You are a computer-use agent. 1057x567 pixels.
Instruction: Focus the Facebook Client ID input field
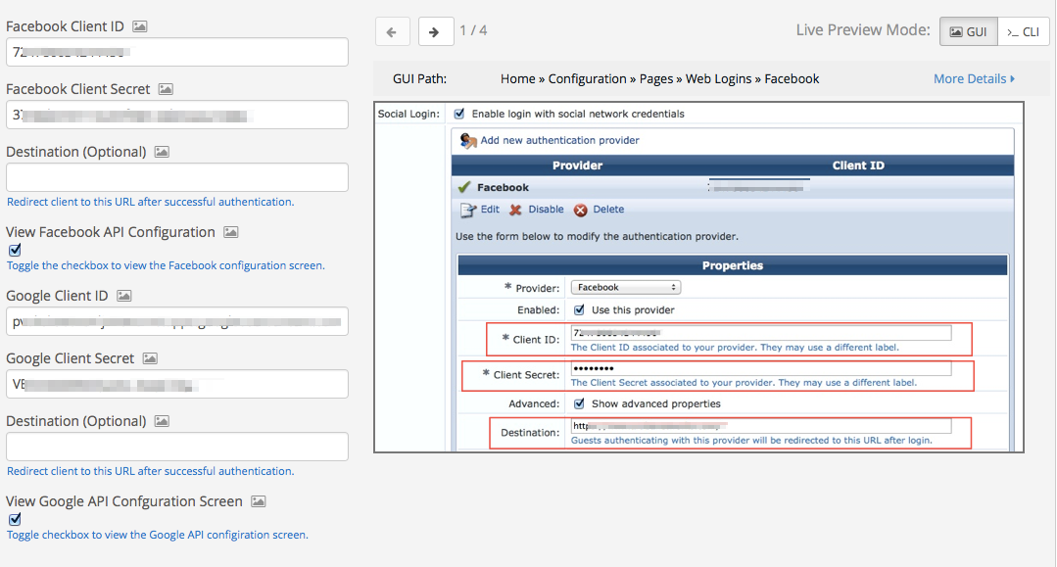click(x=177, y=52)
